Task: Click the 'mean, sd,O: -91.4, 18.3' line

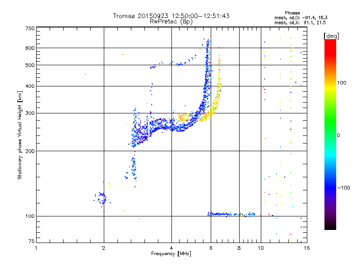Action: (x=301, y=18)
